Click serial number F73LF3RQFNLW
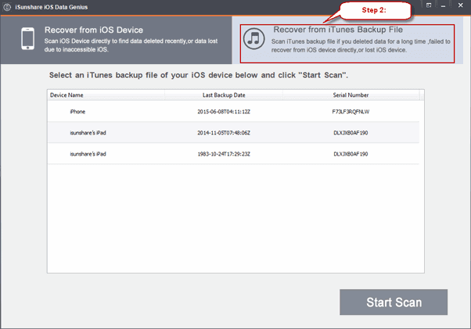 click(x=351, y=112)
